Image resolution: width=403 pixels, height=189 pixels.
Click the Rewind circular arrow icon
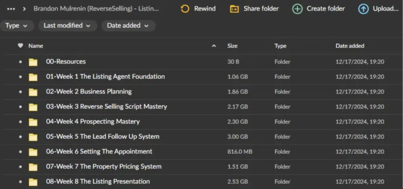coord(185,9)
